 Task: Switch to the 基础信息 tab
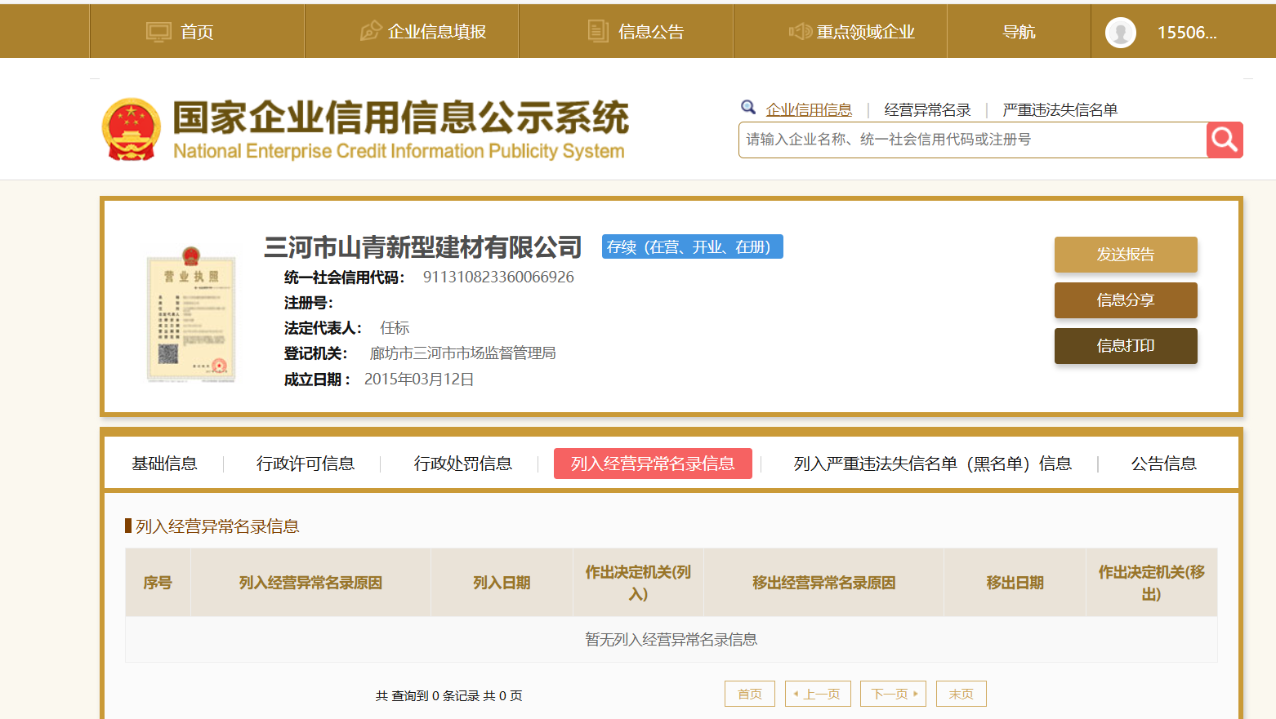point(164,464)
